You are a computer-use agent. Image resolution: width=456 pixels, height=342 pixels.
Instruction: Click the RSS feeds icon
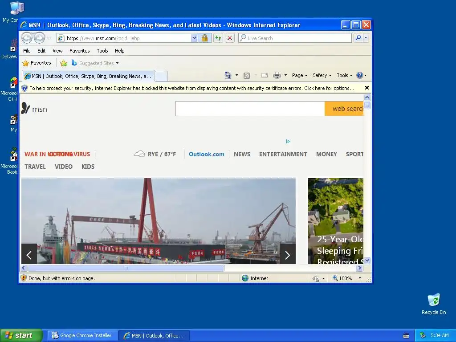247,76
